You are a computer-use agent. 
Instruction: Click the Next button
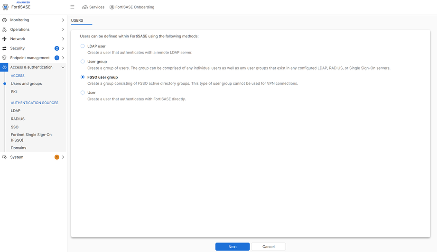click(232, 247)
